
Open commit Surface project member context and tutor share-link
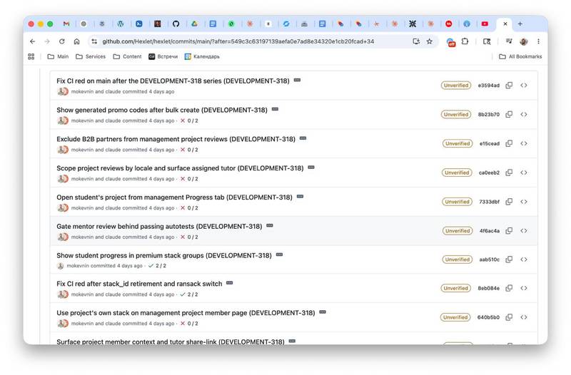coord(171,341)
